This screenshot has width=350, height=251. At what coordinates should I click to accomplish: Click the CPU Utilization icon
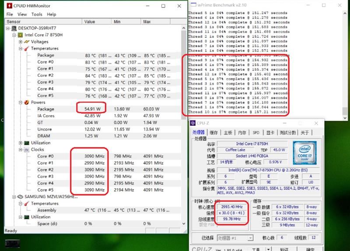click(x=27, y=143)
